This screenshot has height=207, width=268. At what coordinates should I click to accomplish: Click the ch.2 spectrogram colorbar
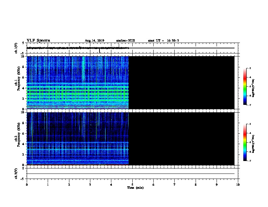click(x=245, y=142)
